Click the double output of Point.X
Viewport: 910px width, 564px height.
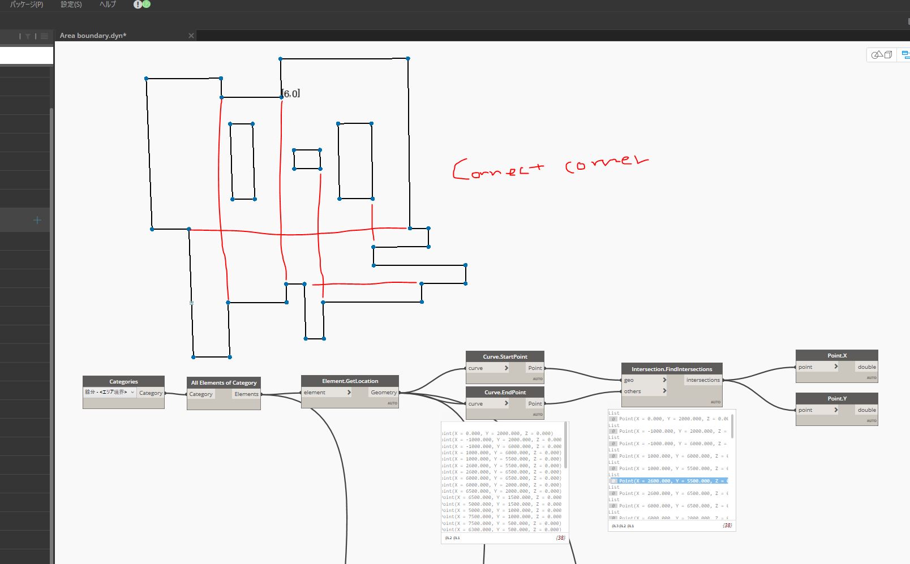tap(866, 367)
